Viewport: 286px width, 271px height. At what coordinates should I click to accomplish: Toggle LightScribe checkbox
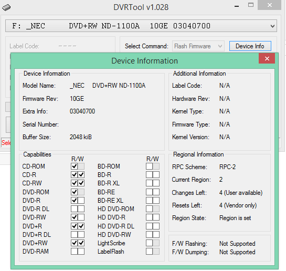point(149,243)
